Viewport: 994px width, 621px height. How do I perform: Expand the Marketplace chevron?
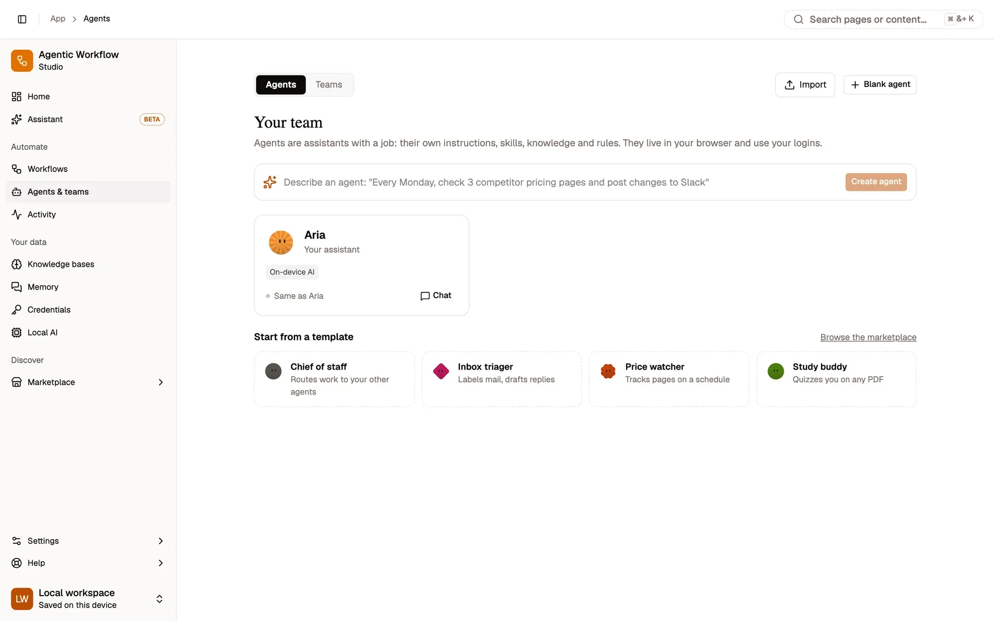[161, 382]
